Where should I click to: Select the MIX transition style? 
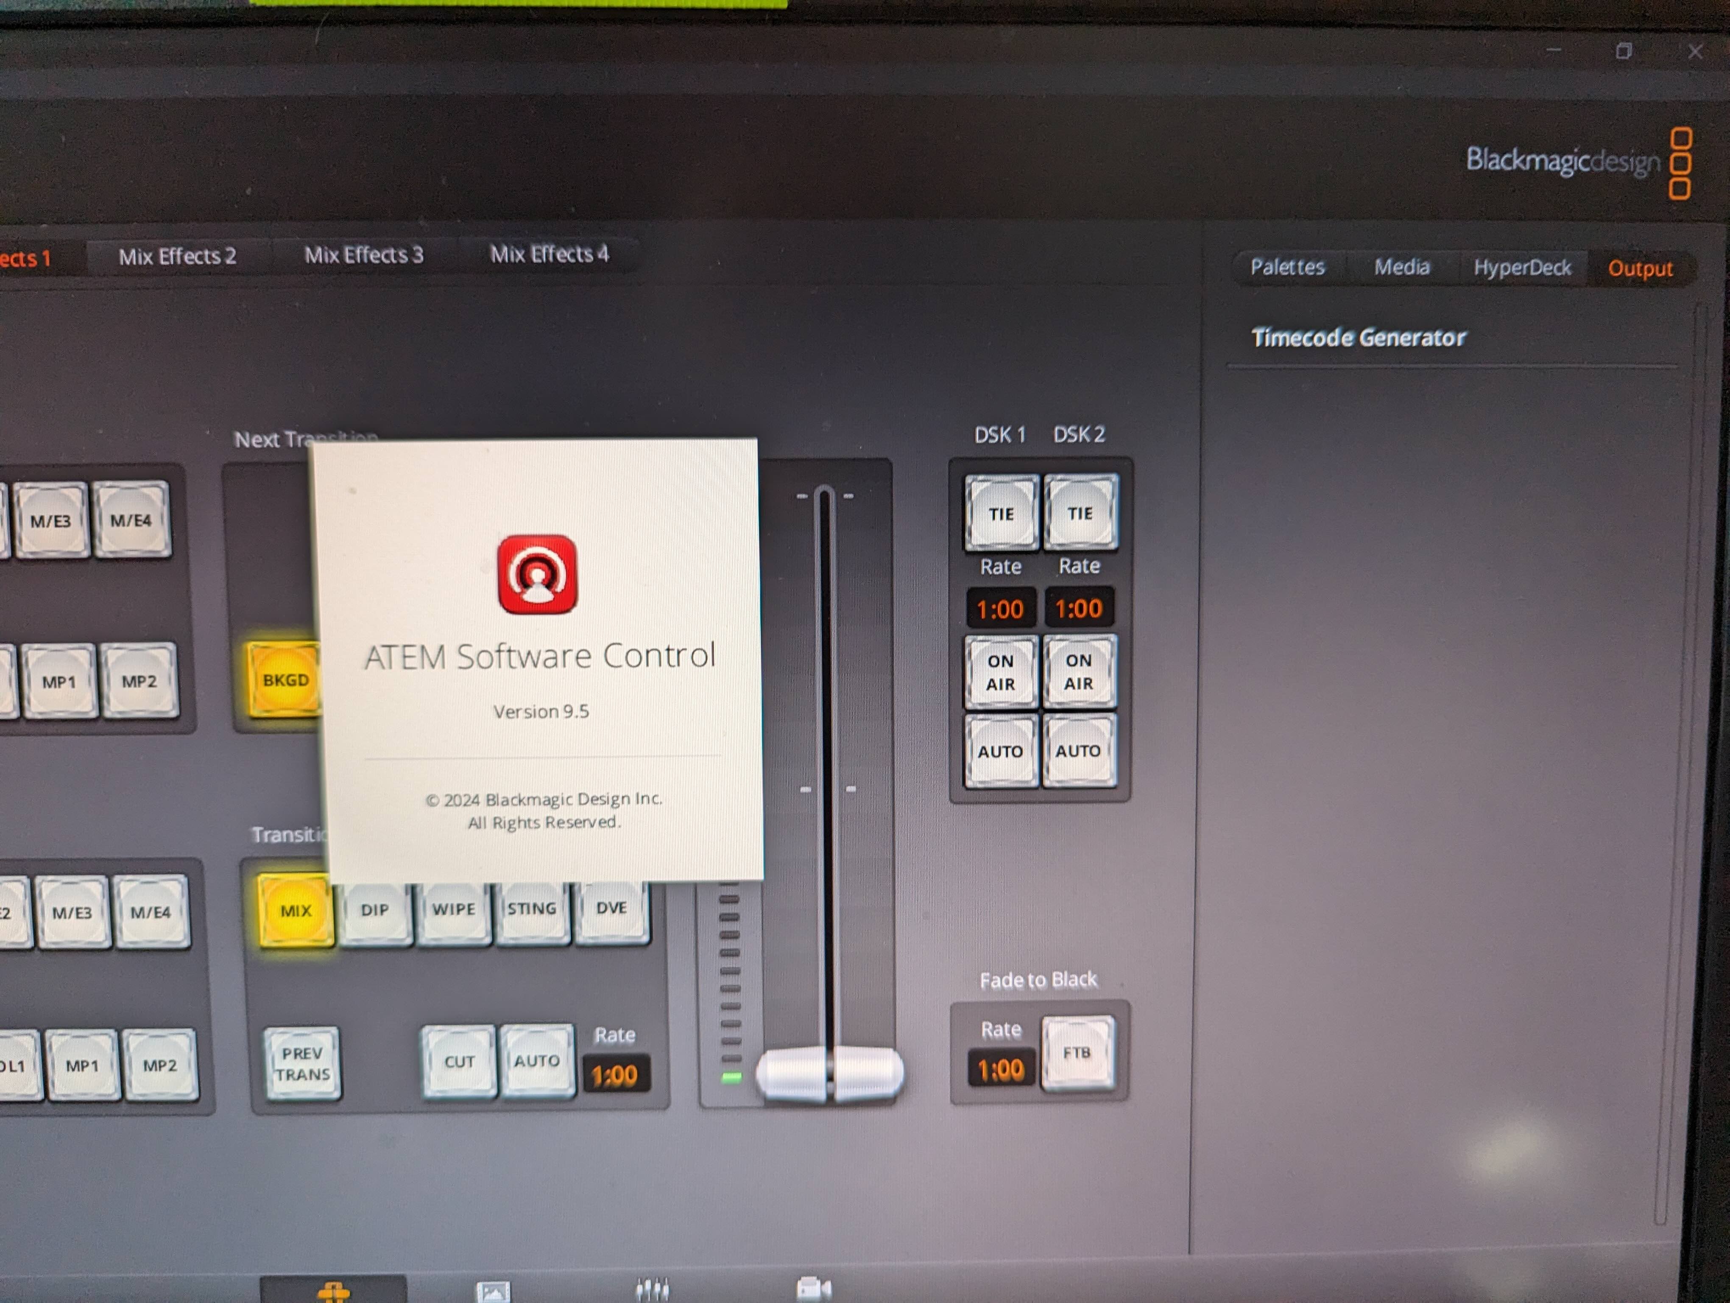point(296,910)
